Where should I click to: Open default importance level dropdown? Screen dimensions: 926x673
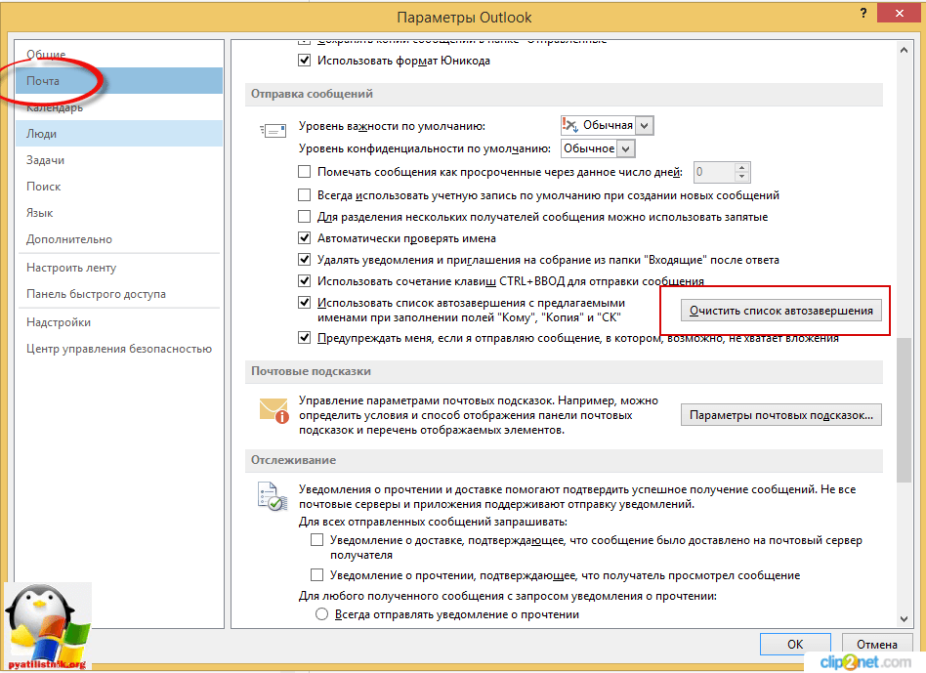tap(645, 125)
